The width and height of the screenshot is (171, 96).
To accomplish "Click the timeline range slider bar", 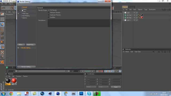I will (42, 71).
